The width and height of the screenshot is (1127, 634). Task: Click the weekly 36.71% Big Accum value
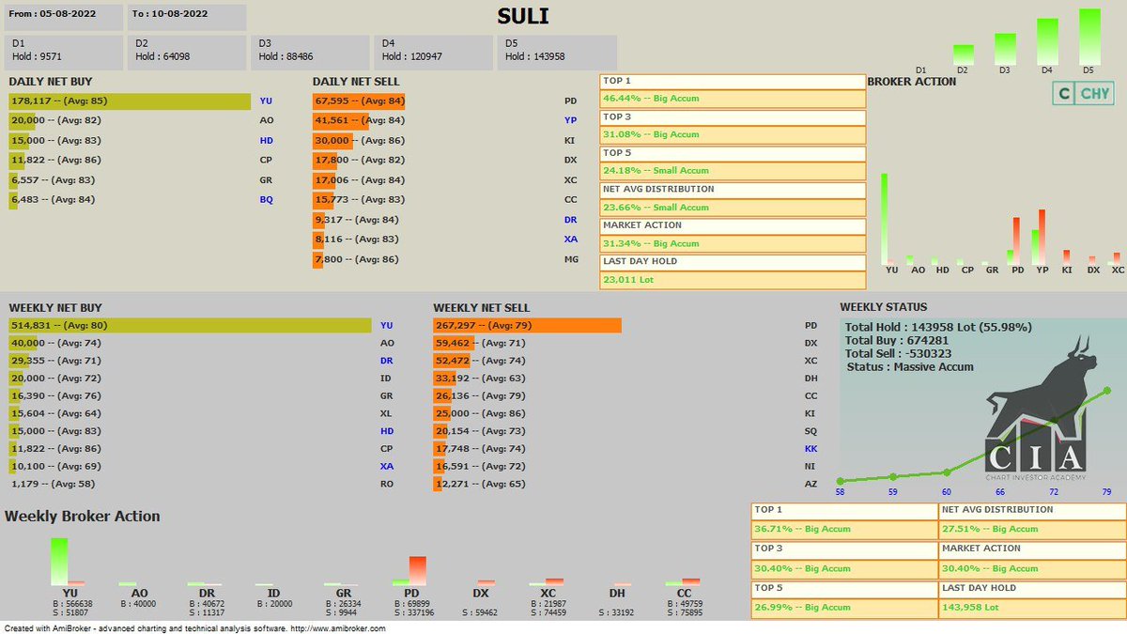[x=843, y=530]
